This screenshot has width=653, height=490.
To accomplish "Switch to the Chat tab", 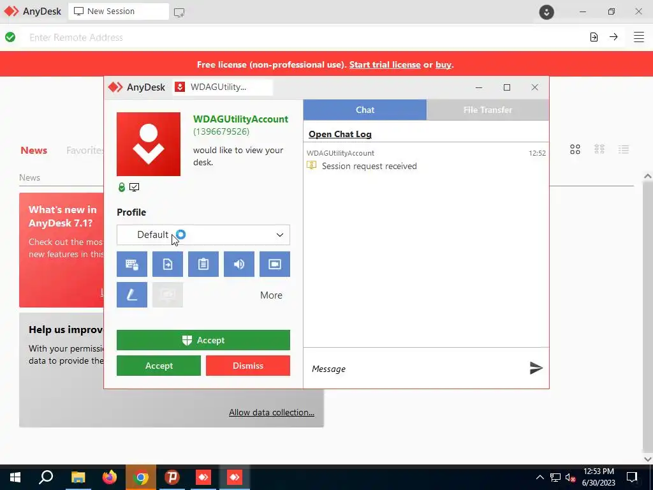I will click(365, 110).
